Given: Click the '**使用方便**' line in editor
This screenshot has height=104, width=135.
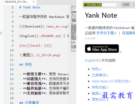Looking at the screenshot, I should [x=44, y=74].
